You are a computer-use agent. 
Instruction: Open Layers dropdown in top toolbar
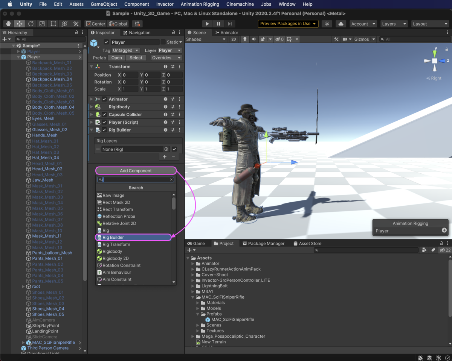click(394, 24)
